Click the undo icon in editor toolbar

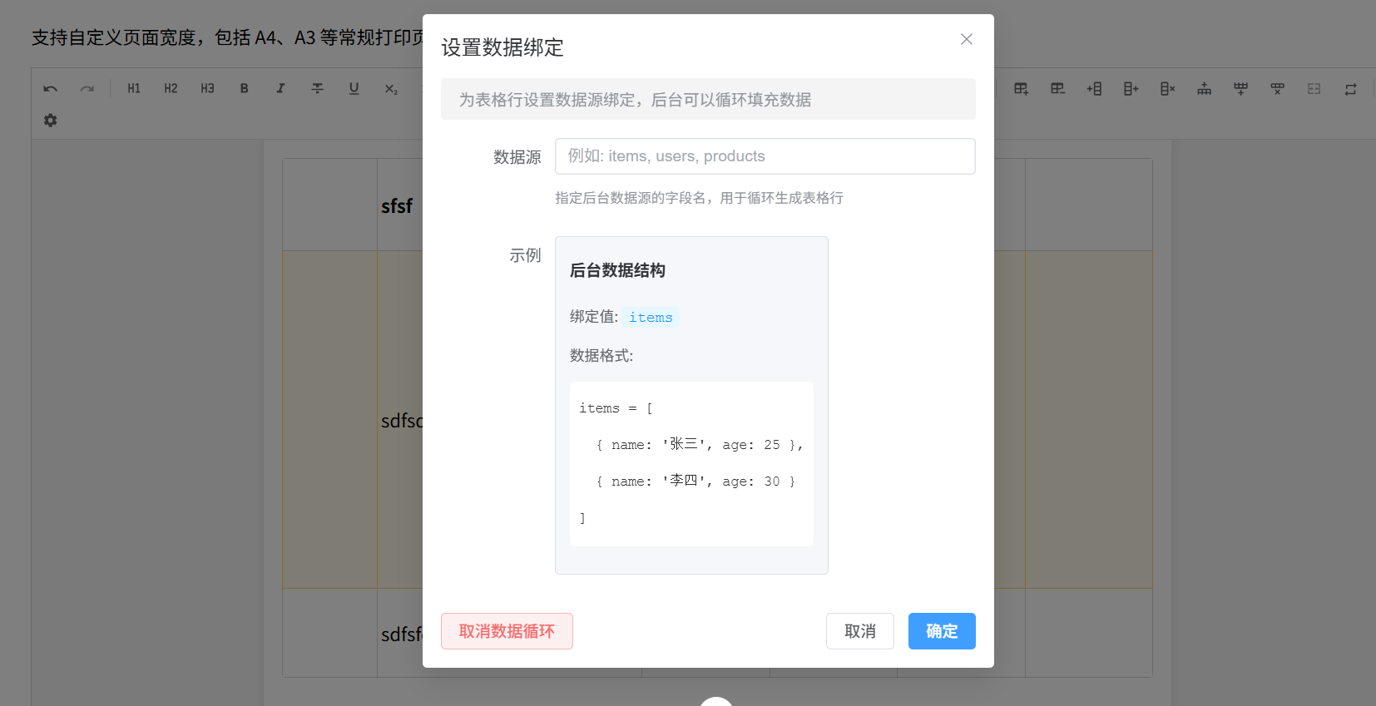pyautogui.click(x=51, y=88)
